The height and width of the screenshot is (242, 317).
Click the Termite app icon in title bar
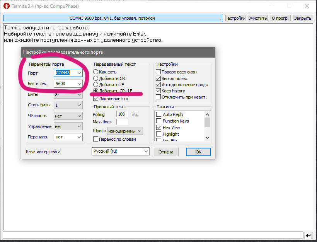(6, 6)
